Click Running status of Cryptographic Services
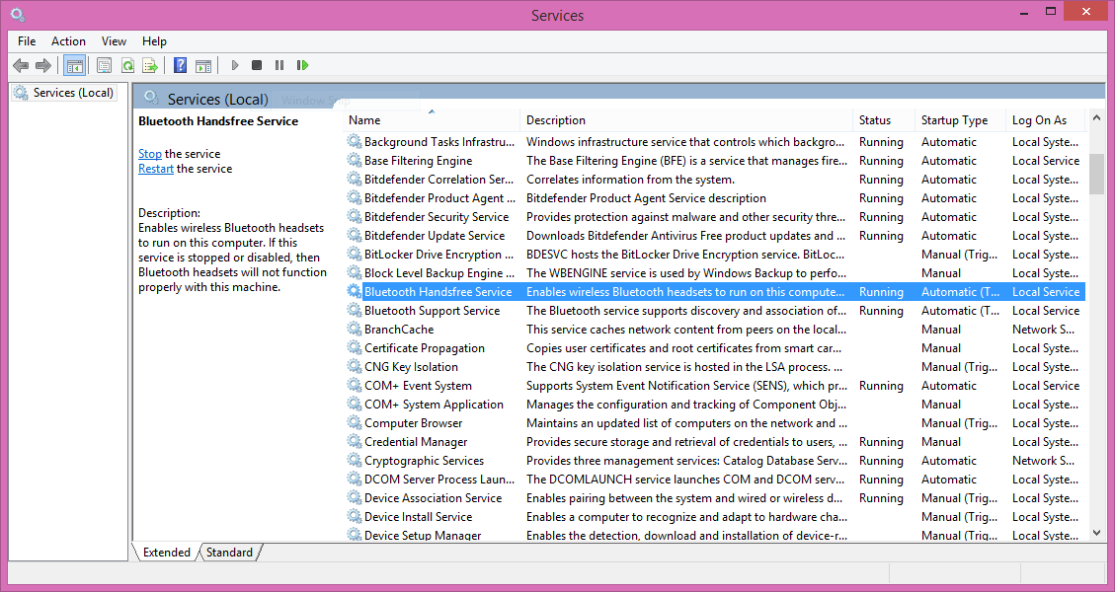Image resolution: width=1115 pixels, height=592 pixels. [x=881, y=461]
